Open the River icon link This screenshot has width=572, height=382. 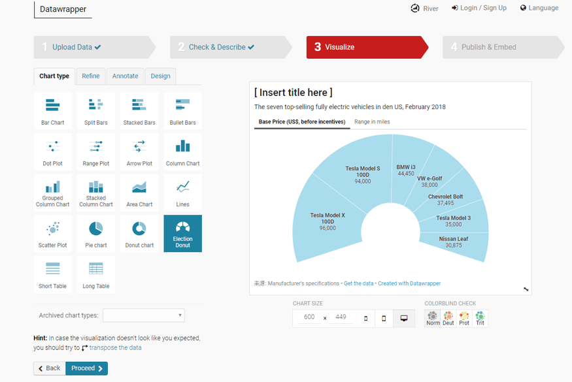(425, 8)
